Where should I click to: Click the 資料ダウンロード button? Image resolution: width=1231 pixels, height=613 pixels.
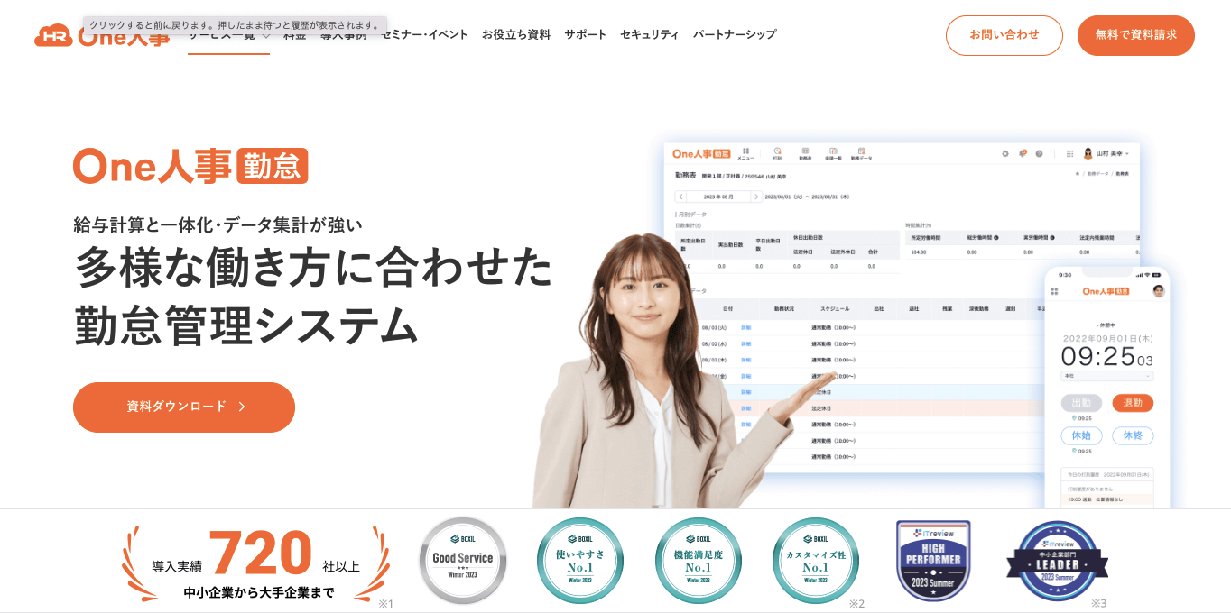(x=184, y=407)
